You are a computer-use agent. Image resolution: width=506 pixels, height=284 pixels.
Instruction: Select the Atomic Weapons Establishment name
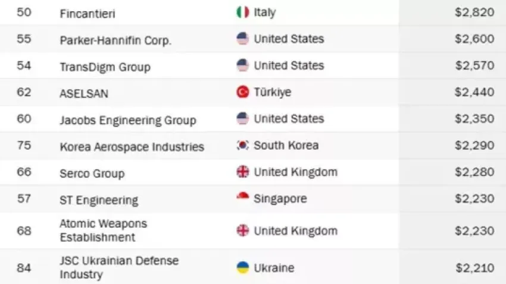point(103,231)
